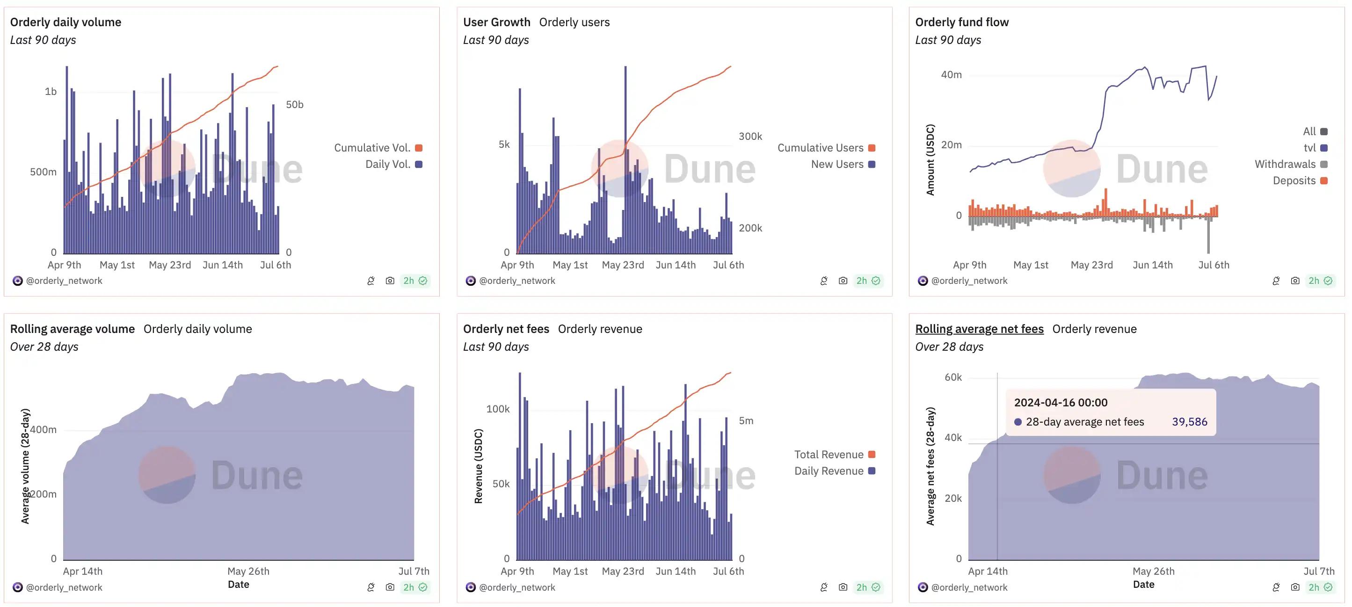Click plug icon on Rolling average volume panel
This screenshot has height=607, width=1352.
[x=371, y=587]
